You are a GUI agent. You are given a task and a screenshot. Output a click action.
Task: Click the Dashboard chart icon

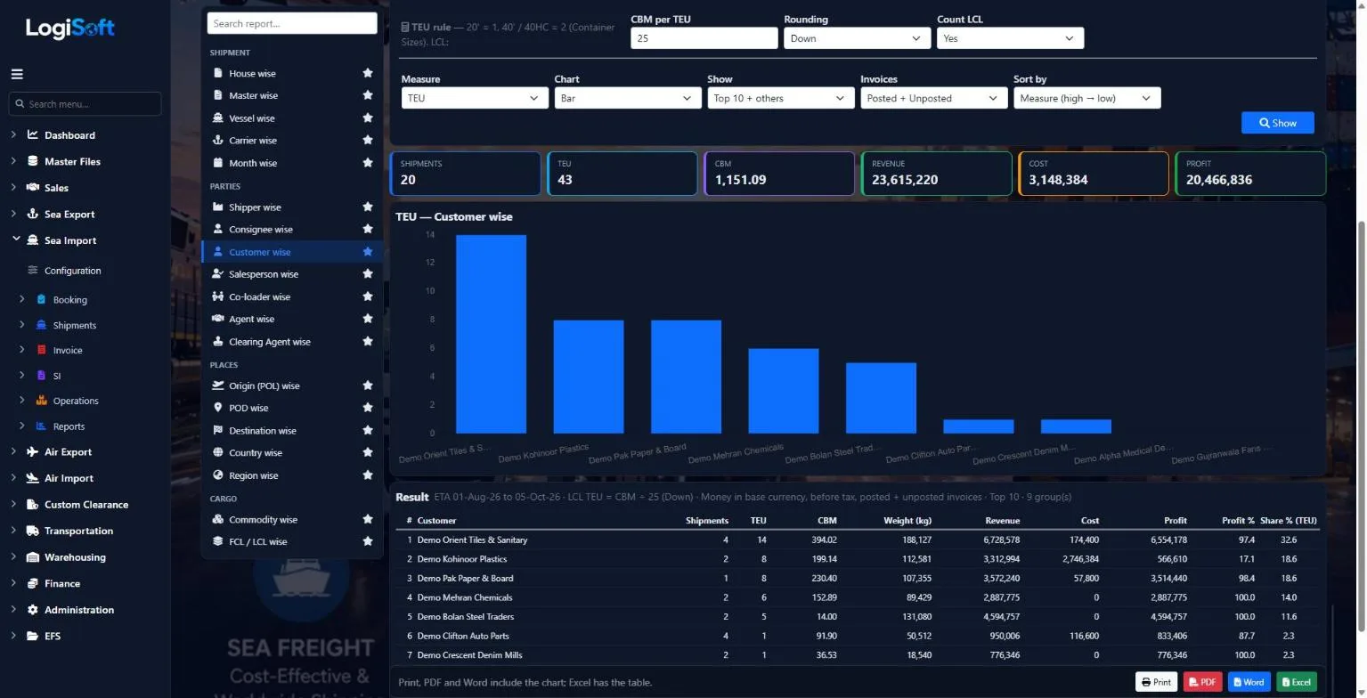point(33,135)
